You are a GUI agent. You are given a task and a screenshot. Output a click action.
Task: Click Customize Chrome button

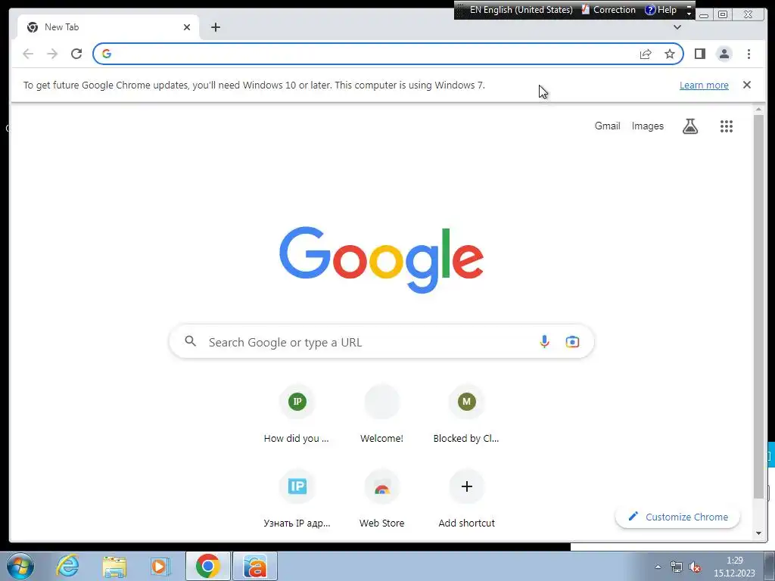(677, 517)
